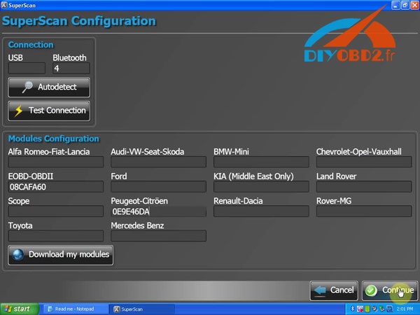Click the Scope module field
The image size is (420, 315).
56,211
